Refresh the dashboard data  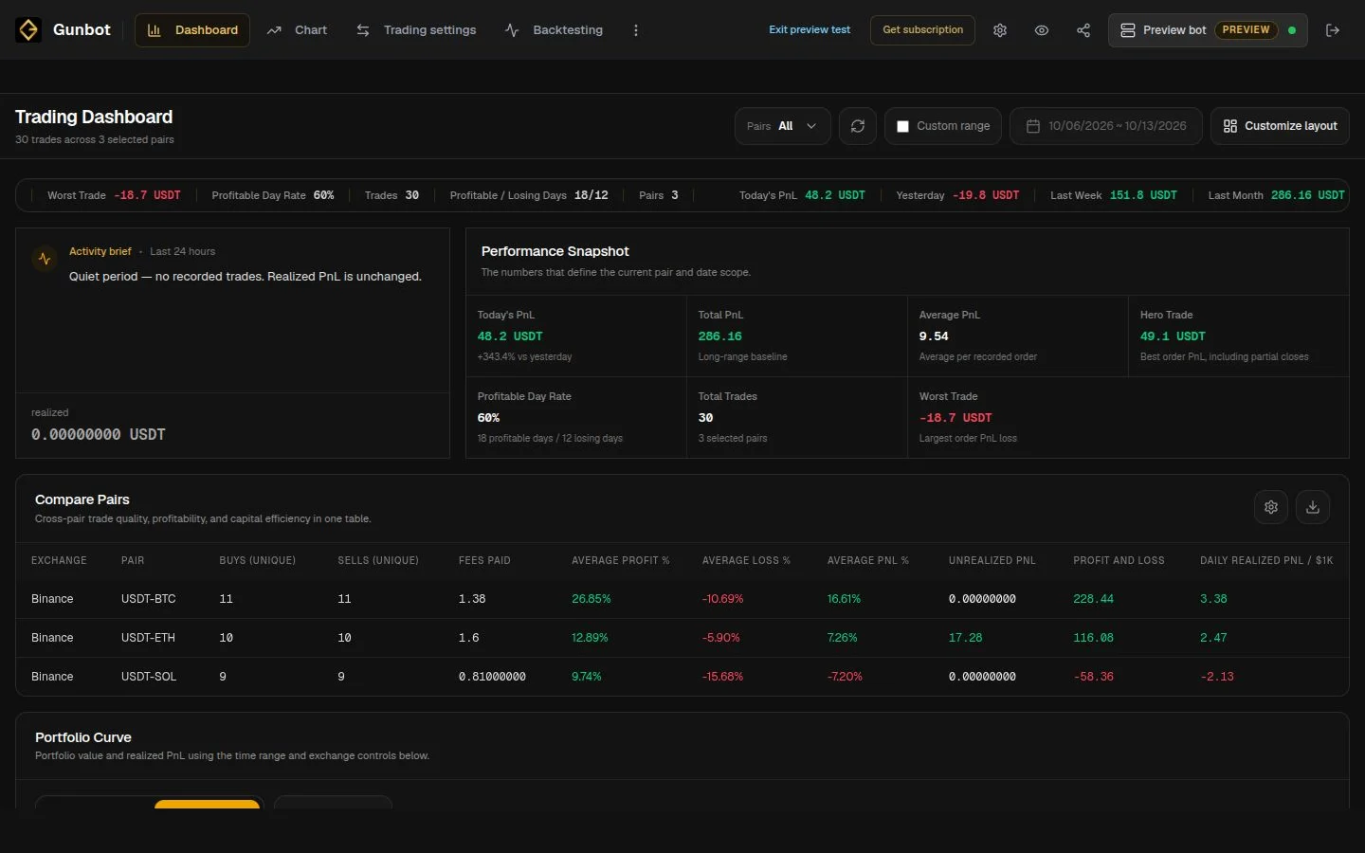[858, 126]
